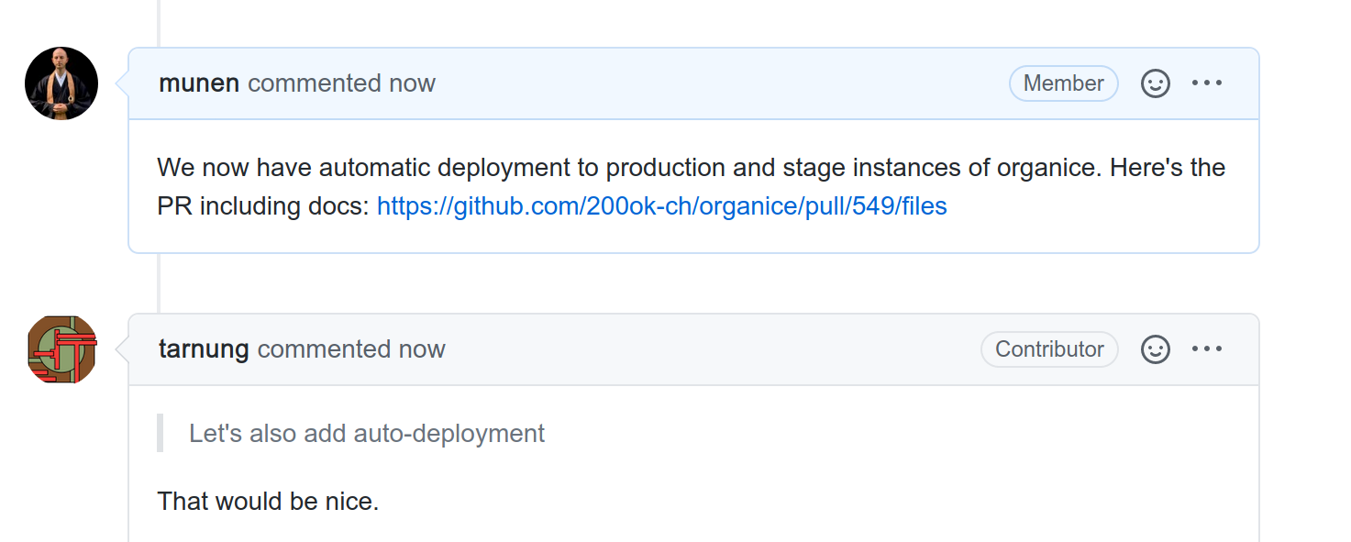Open options menu on munen's comment
The width and height of the screenshot is (1351, 542).
tap(1206, 83)
